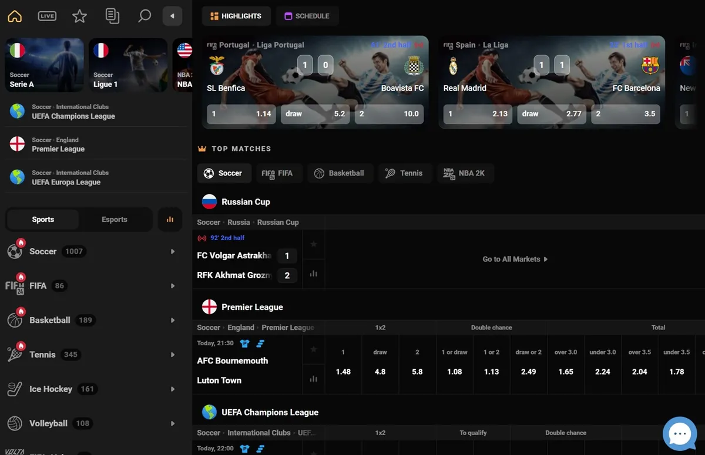Open the search icon in top bar

click(x=144, y=16)
